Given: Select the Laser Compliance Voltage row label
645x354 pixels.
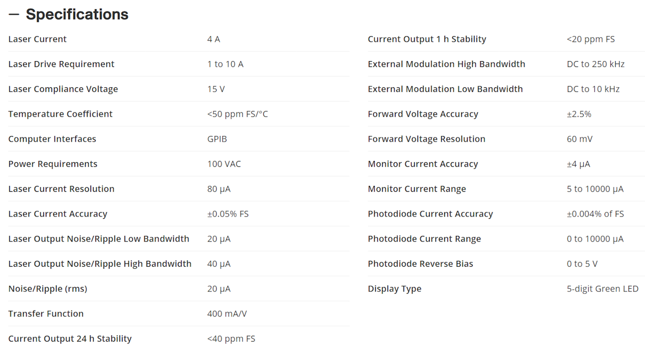Looking at the screenshot, I should tap(63, 89).
